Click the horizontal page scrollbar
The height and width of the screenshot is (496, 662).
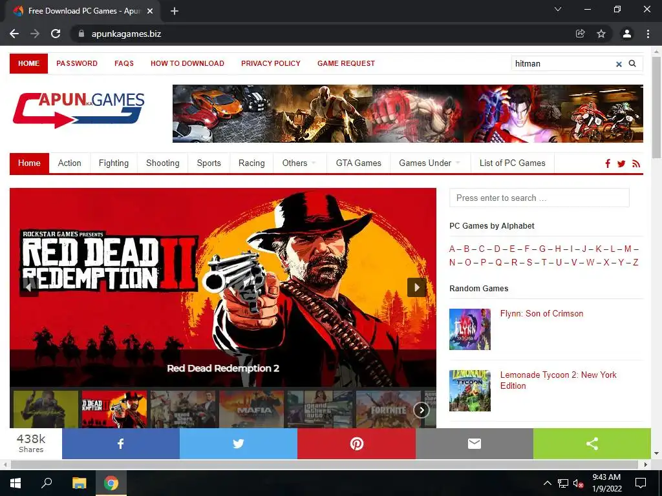pyautogui.click(x=325, y=464)
